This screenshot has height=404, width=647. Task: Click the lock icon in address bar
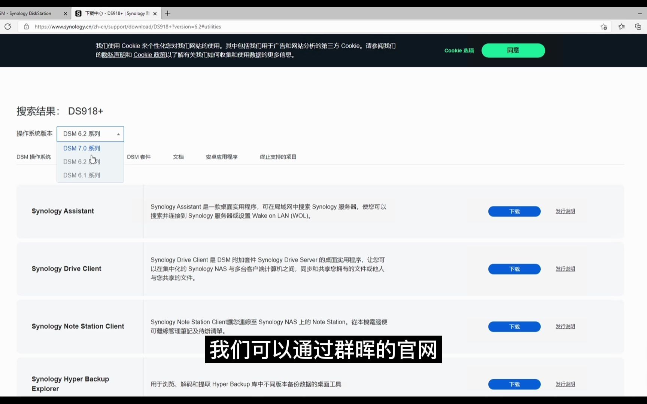click(x=26, y=27)
